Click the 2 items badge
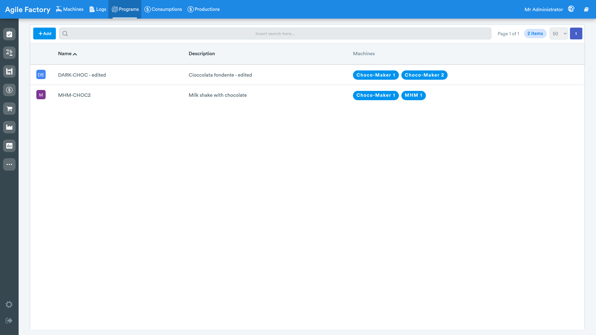 point(535,33)
